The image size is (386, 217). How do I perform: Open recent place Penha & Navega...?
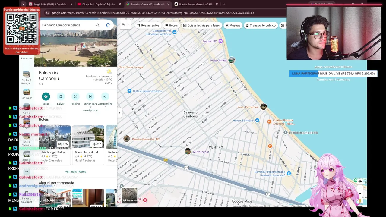(27, 77)
